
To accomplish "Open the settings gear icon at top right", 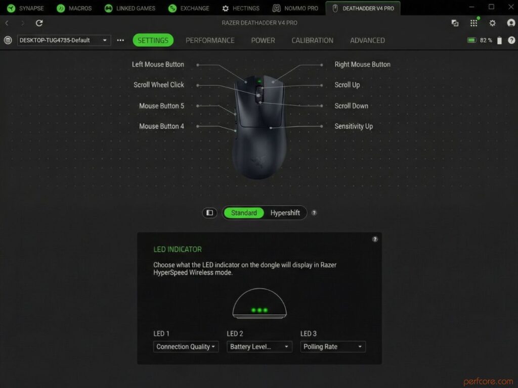I will tap(492, 23).
